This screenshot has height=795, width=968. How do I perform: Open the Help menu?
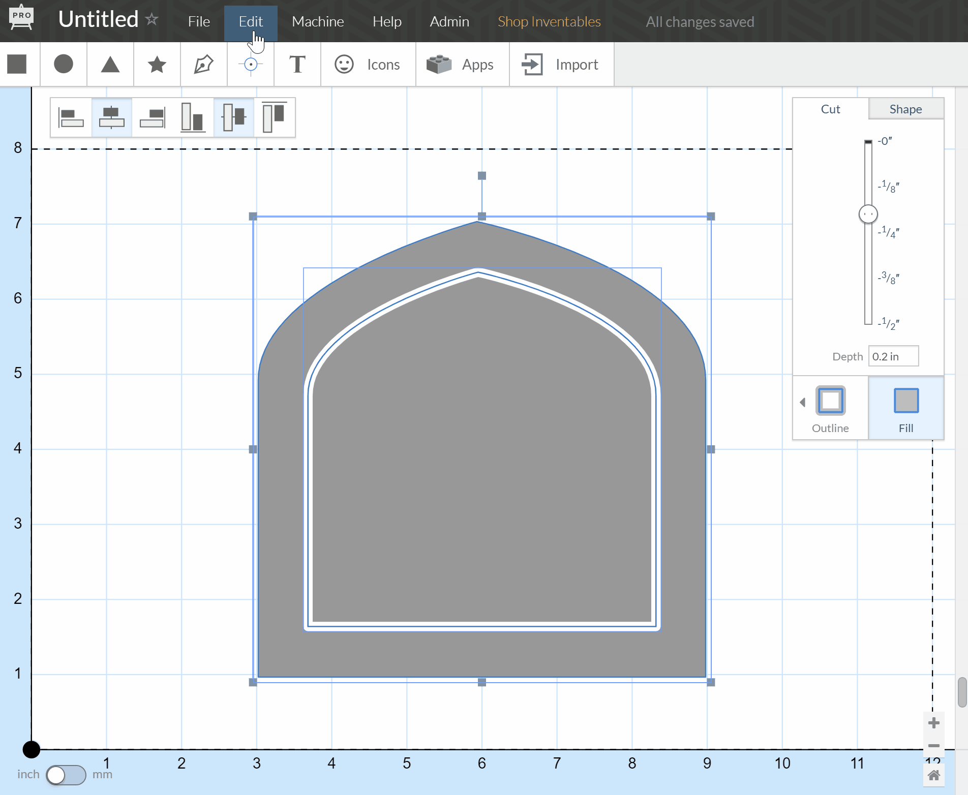coord(387,21)
